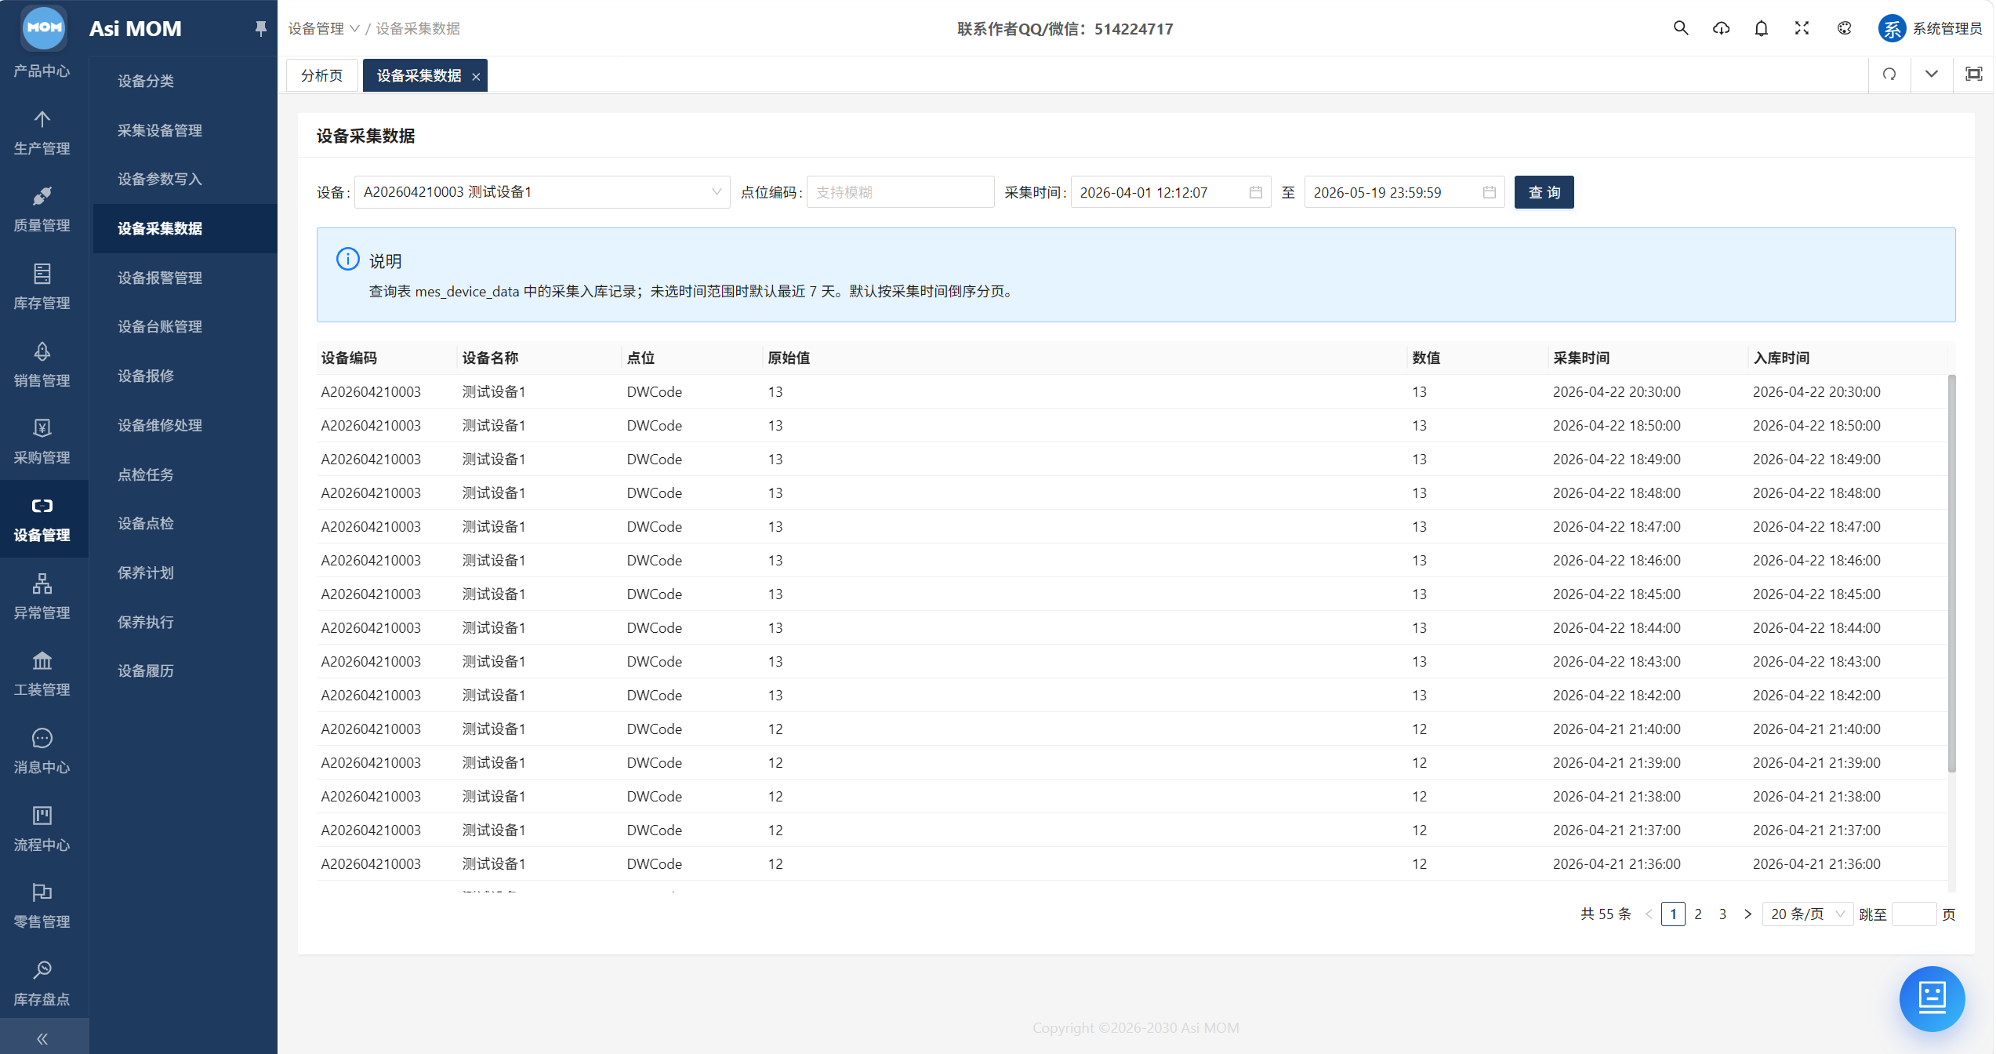Open 消息中心 in the left sidebar
The image size is (1996, 1054).
pos(43,751)
